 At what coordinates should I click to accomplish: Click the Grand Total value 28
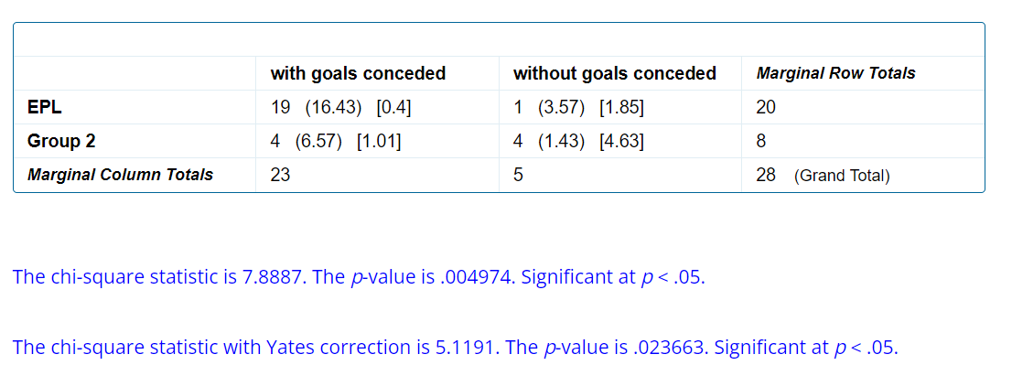point(766,174)
